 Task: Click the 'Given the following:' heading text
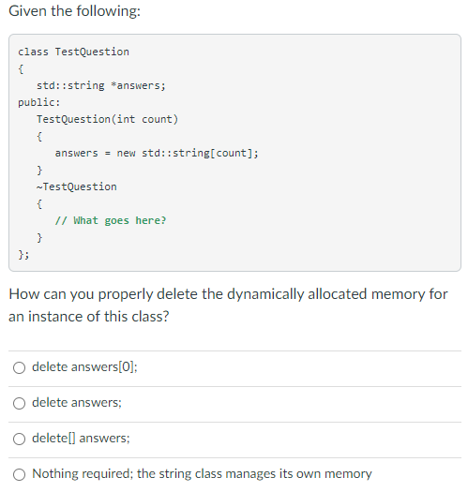click(x=74, y=11)
